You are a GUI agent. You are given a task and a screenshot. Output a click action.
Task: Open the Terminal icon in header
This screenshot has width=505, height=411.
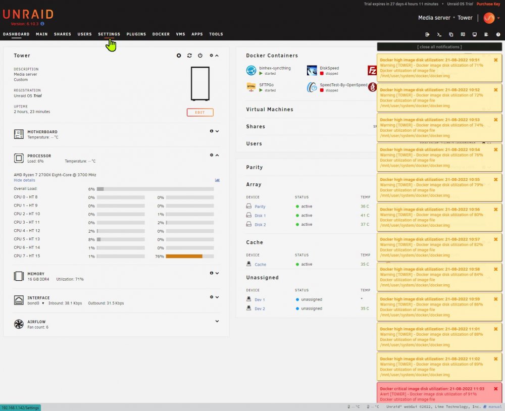(439, 34)
